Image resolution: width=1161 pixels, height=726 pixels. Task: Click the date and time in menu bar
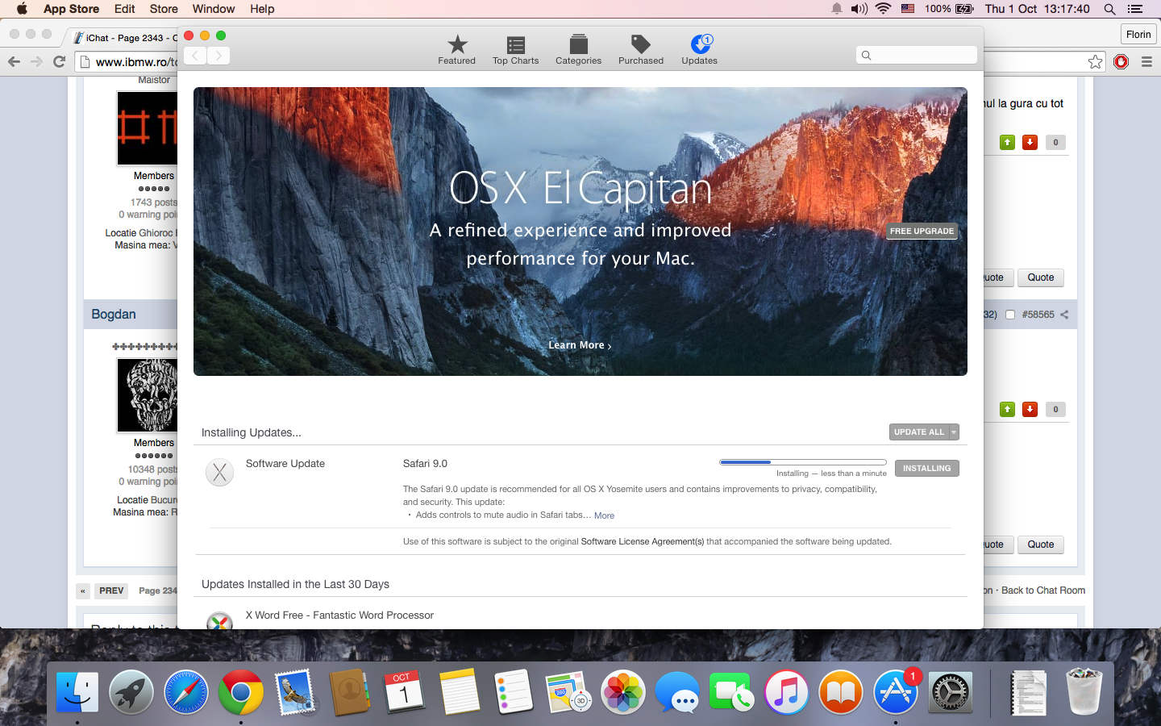tap(1037, 9)
